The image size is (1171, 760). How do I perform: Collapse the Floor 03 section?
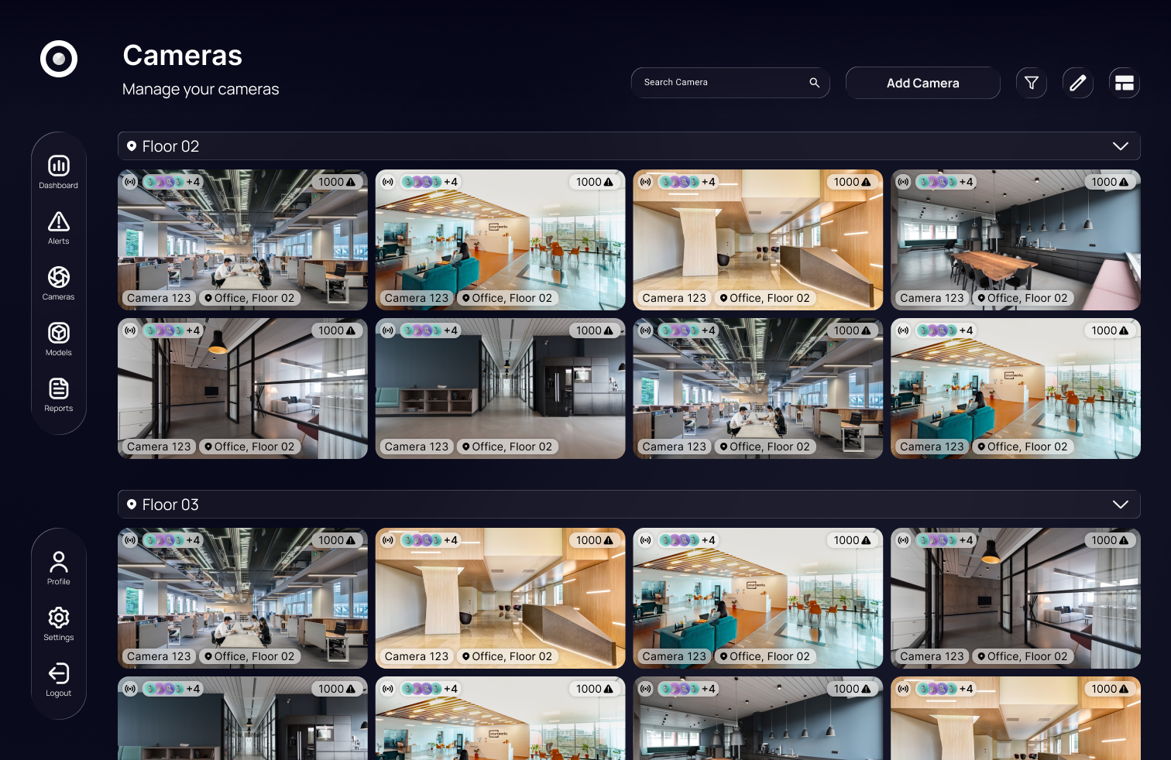click(x=1120, y=504)
